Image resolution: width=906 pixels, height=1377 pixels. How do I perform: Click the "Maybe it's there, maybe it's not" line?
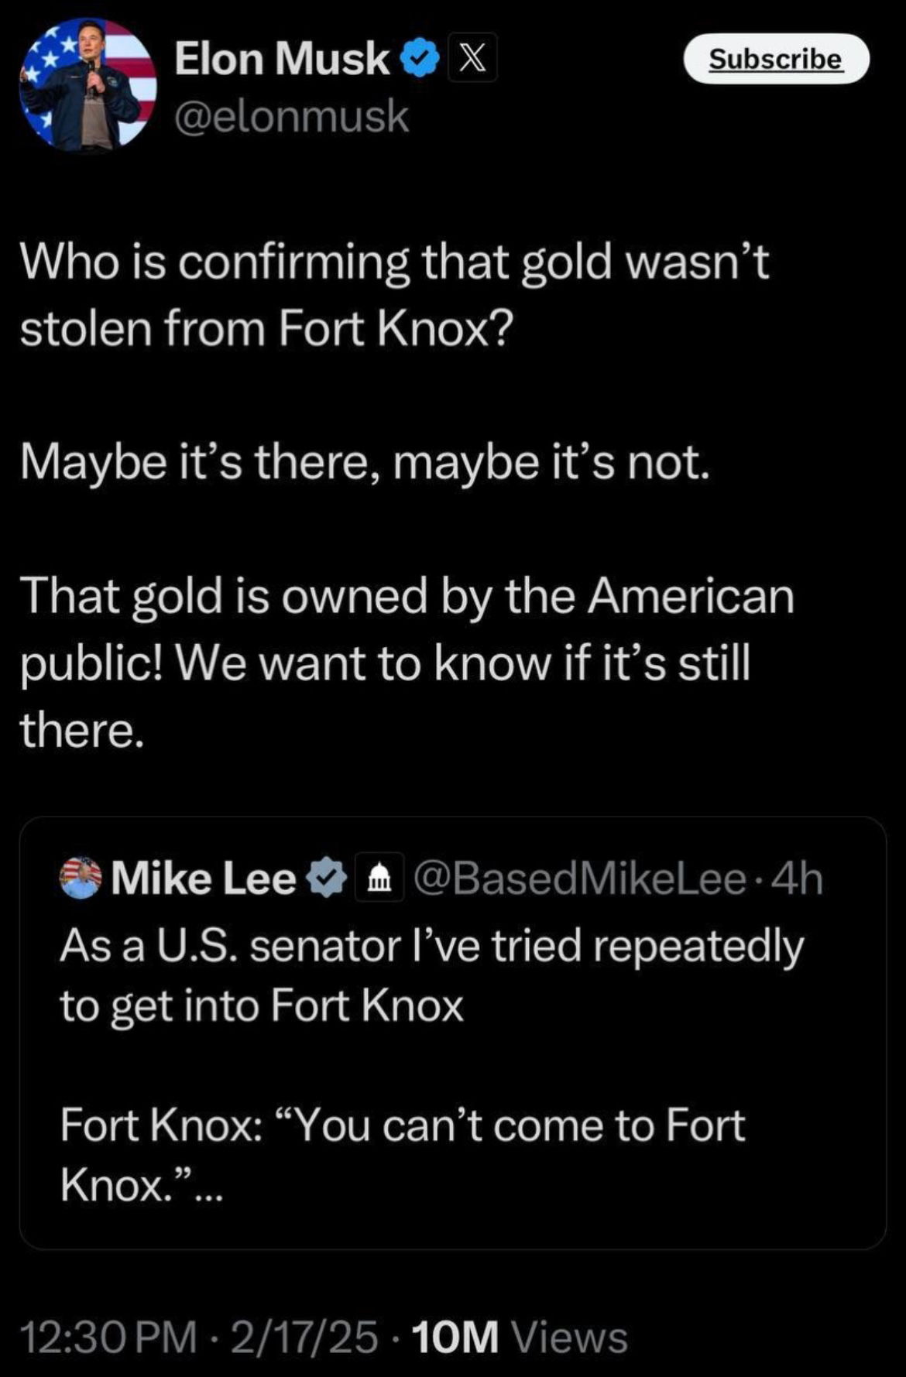(365, 463)
